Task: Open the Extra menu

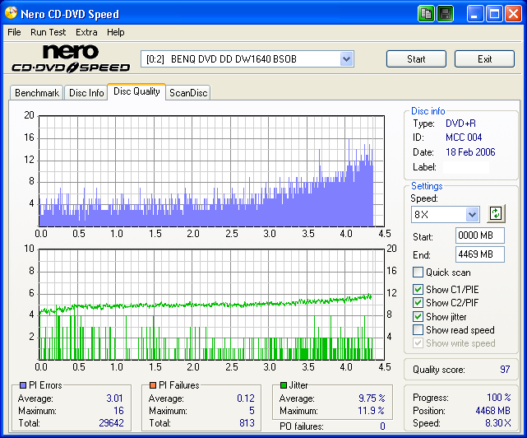Action: 86,32
